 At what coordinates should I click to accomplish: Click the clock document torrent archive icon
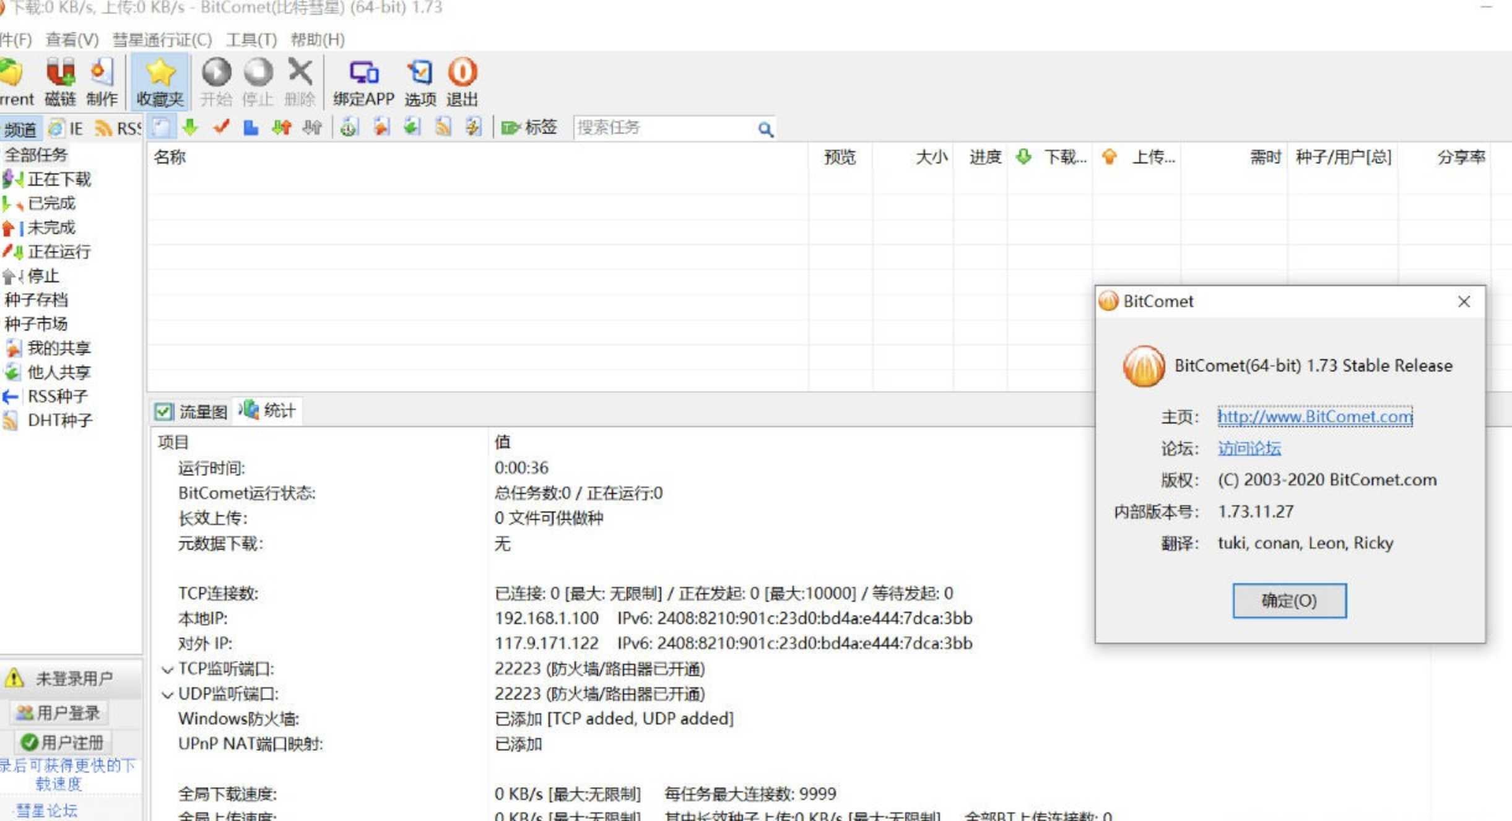click(349, 128)
